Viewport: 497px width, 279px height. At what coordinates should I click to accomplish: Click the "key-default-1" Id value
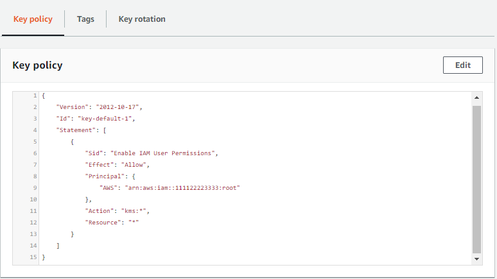(x=107, y=119)
